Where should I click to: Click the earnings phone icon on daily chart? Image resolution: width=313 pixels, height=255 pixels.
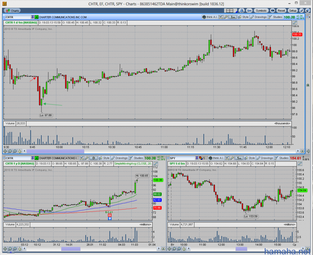pos(110,215)
